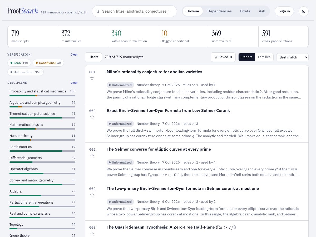Open ProofSearch logo home
This screenshot has width=316, height=237.
23,11
